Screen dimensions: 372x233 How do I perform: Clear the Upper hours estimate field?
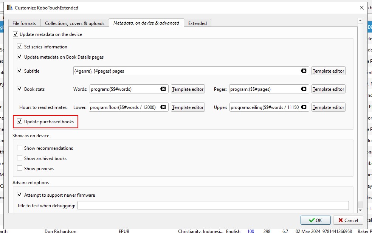(x=304, y=107)
